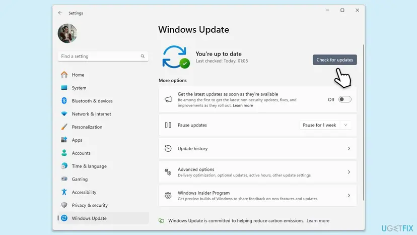The height and width of the screenshot is (235, 417).
Task: Click the Gaming controller icon
Action: [x=64, y=179]
